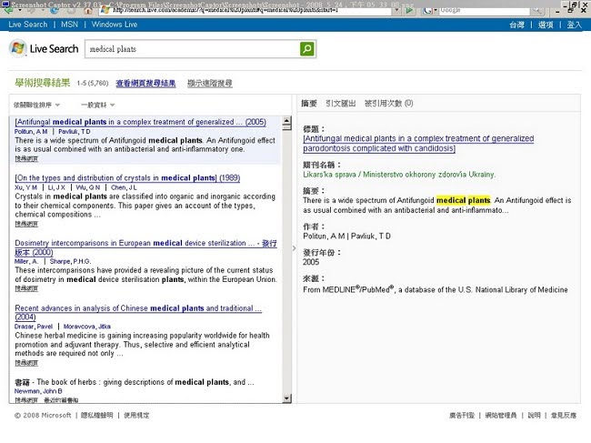Click the 網站管理員 footer link
The height and width of the screenshot is (443, 591).
pos(501,416)
